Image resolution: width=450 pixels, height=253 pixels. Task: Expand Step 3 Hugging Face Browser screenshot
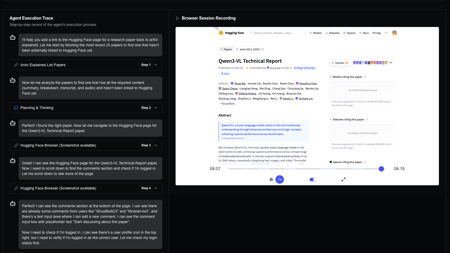(156, 145)
